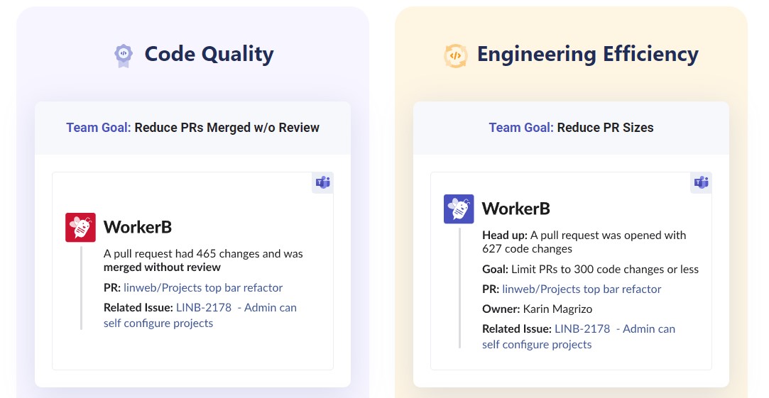The image size is (769, 398).
Task: Click the WorkerB name beside the red avatar
Action: coord(138,227)
